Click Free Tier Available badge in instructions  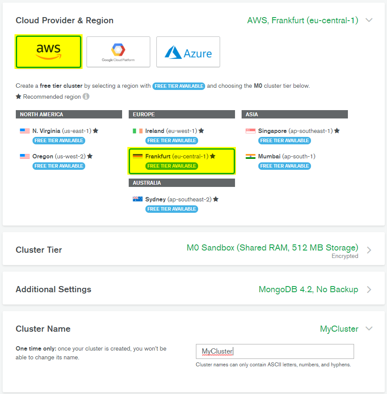(x=179, y=86)
